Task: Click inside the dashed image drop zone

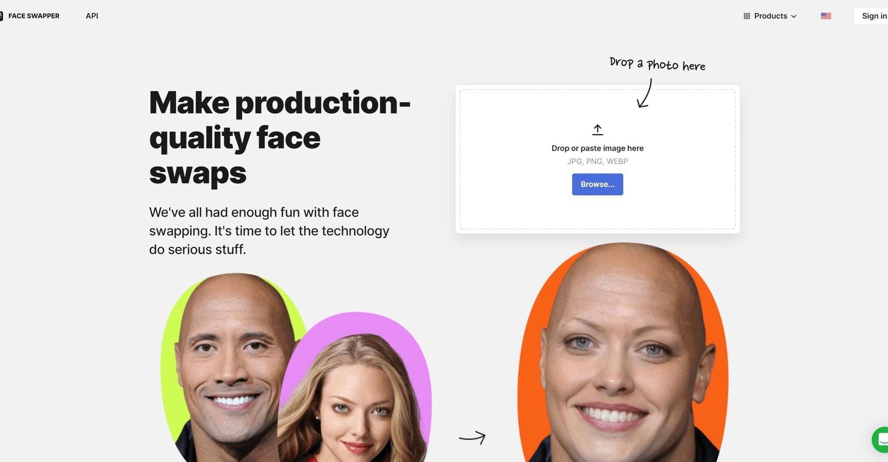Action: (597, 159)
